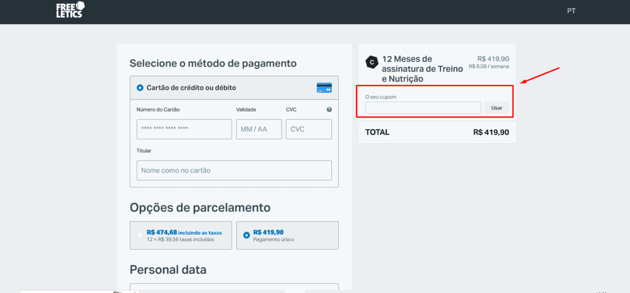The height and width of the screenshot is (293, 630).
Task: Select the R$ 419,90 Pagamento único option
Action: click(x=287, y=235)
